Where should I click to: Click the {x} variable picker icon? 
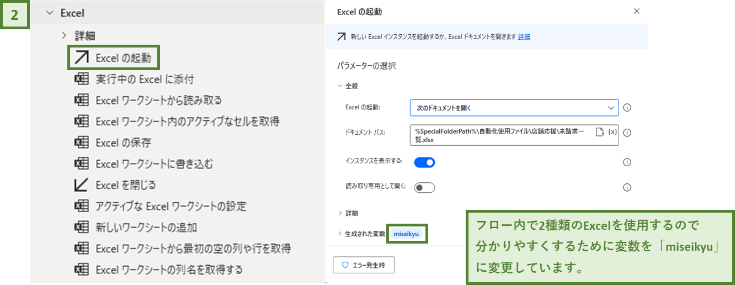click(x=612, y=131)
